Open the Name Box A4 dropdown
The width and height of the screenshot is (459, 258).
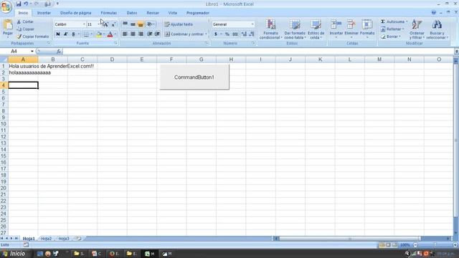(32, 51)
